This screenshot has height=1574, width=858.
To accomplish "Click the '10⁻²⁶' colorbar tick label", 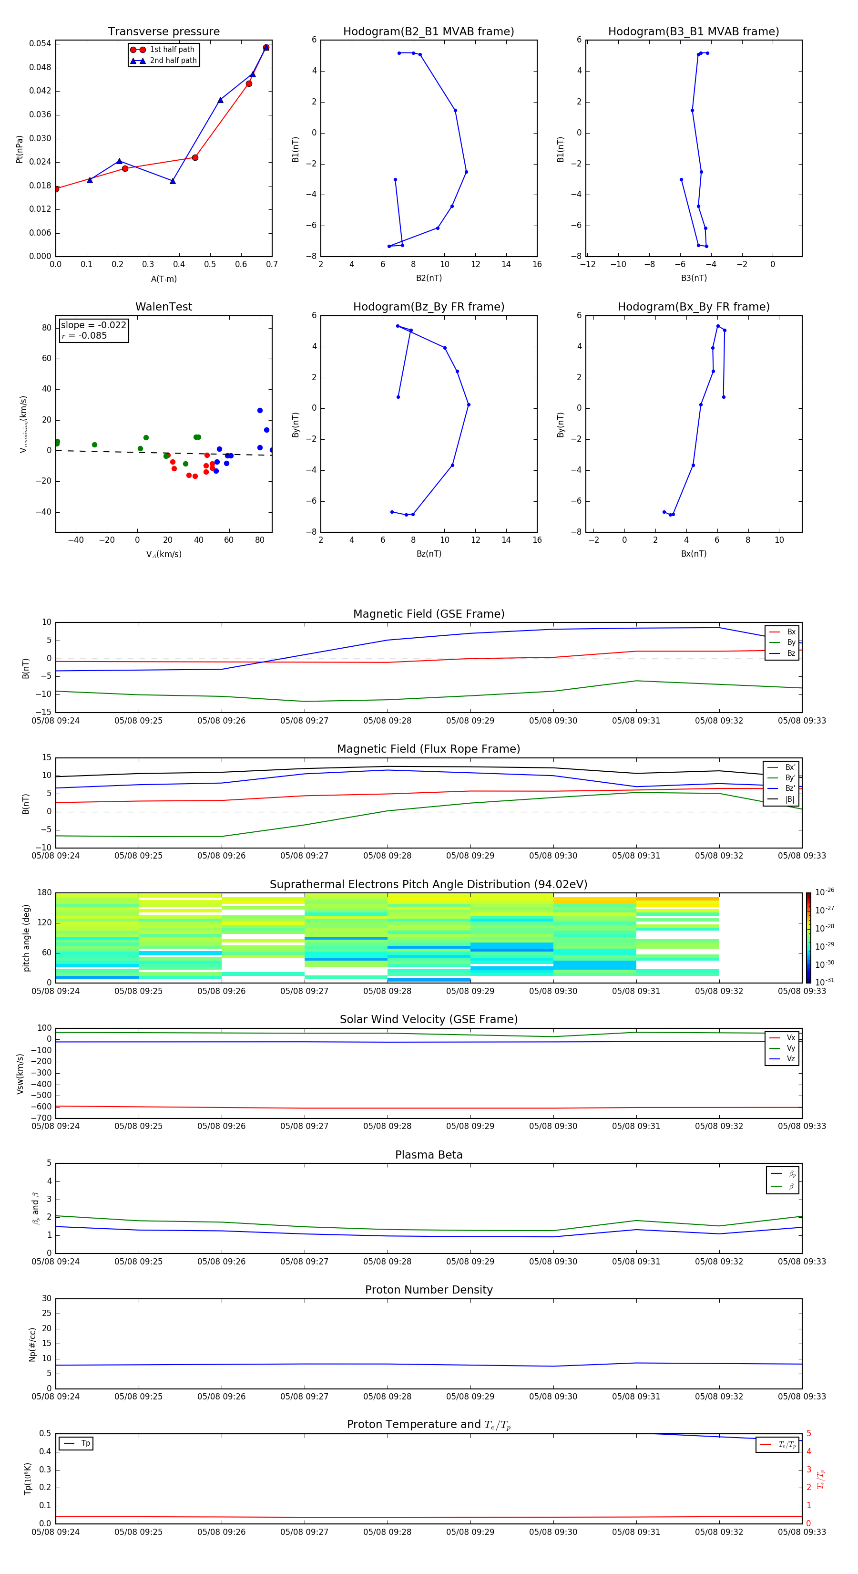I will (x=825, y=892).
